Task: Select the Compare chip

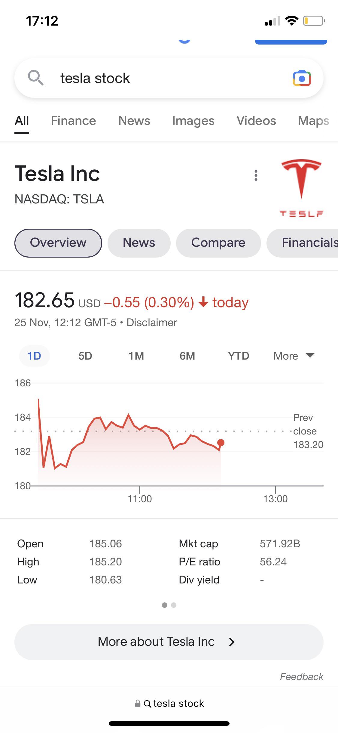Action: point(218,243)
